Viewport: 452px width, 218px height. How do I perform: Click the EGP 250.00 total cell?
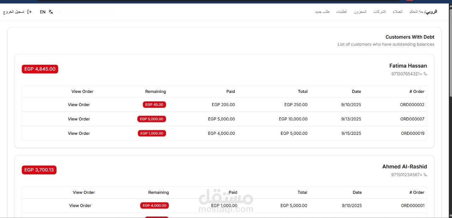(296, 105)
